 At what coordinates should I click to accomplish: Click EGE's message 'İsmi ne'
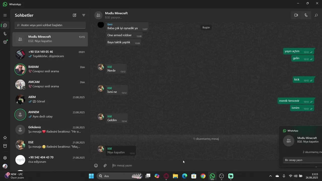(x=116, y=90)
